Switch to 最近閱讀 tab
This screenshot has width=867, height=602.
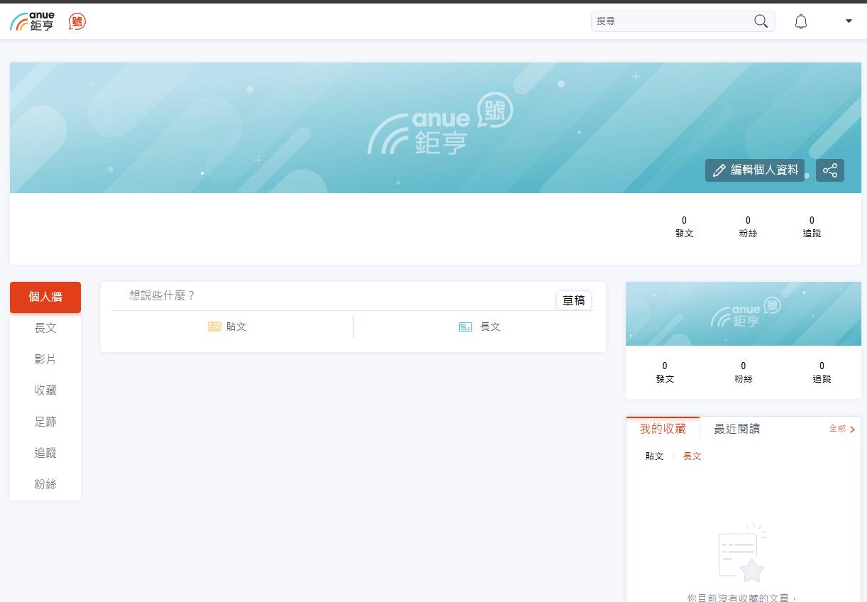(736, 429)
